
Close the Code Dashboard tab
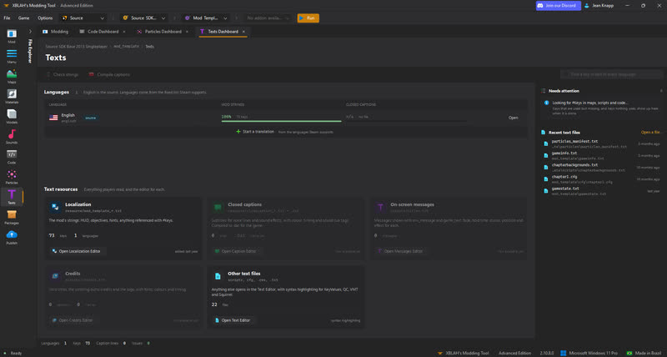coord(124,32)
